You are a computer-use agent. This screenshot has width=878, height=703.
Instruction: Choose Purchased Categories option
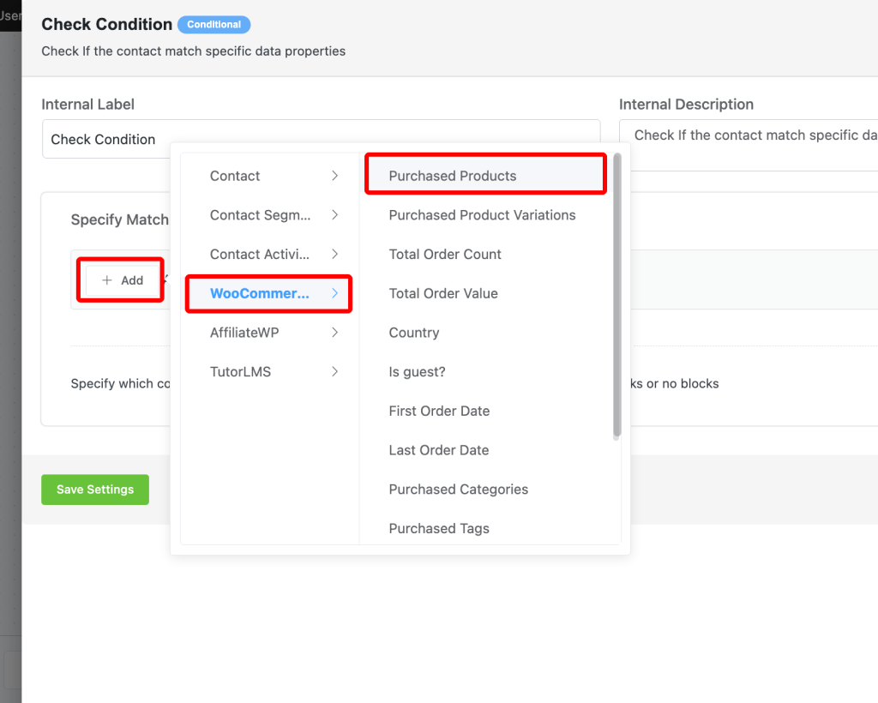point(458,490)
